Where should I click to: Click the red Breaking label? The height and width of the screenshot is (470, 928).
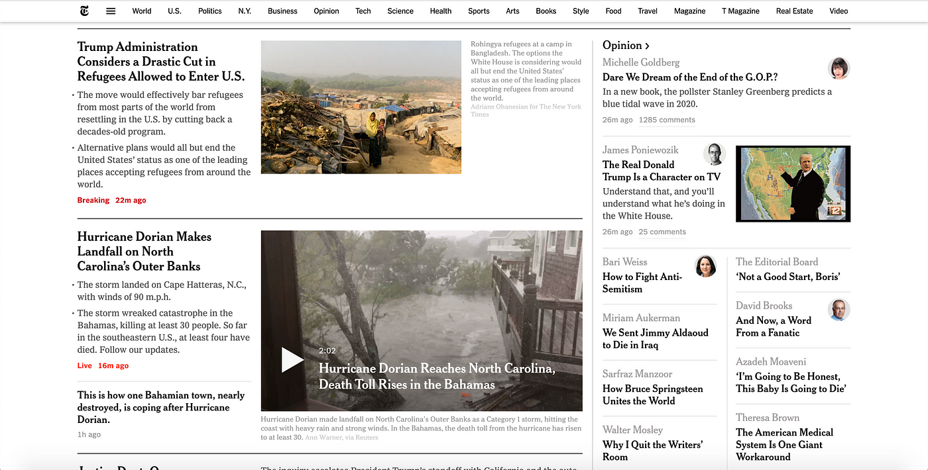[x=93, y=200]
